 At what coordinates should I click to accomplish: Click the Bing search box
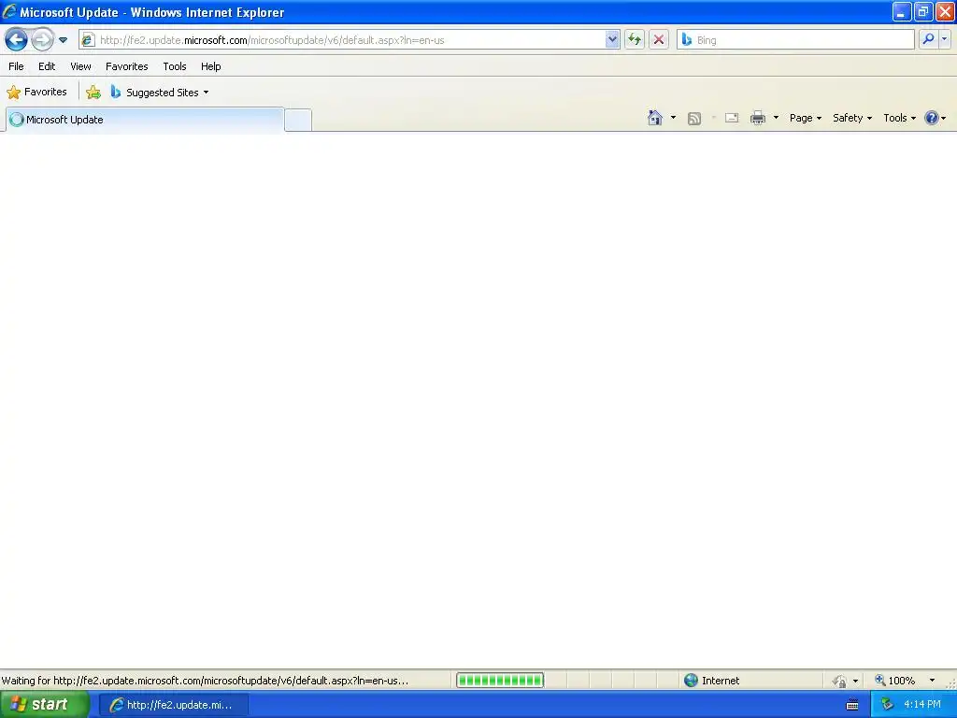point(796,40)
